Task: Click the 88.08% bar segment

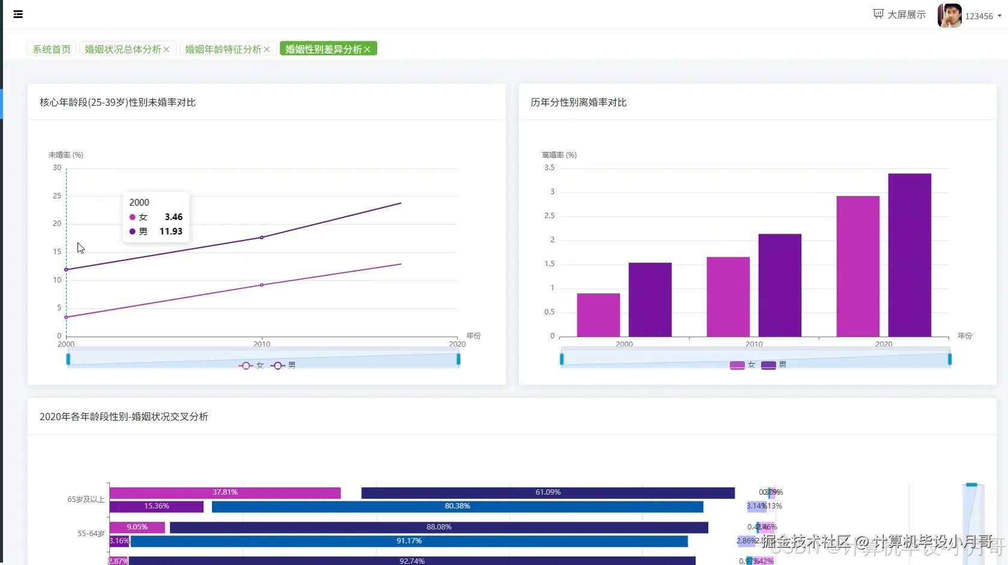Action: point(439,528)
